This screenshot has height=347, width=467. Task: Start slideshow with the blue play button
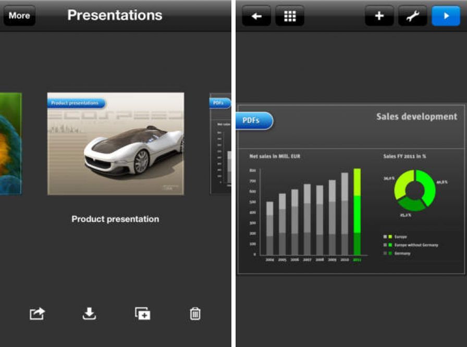coord(446,16)
